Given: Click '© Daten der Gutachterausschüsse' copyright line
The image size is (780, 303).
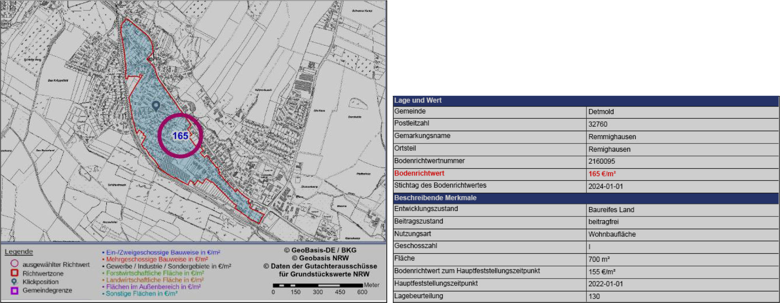Looking at the screenshot, I should click(x=320, y=266).
